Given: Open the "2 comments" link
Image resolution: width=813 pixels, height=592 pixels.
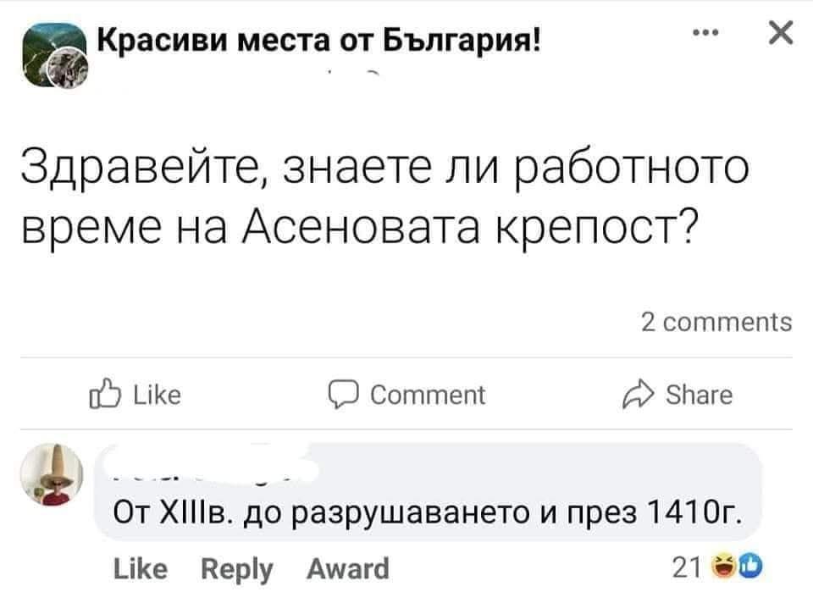Looking at the screenshot, I should (716, 323).
